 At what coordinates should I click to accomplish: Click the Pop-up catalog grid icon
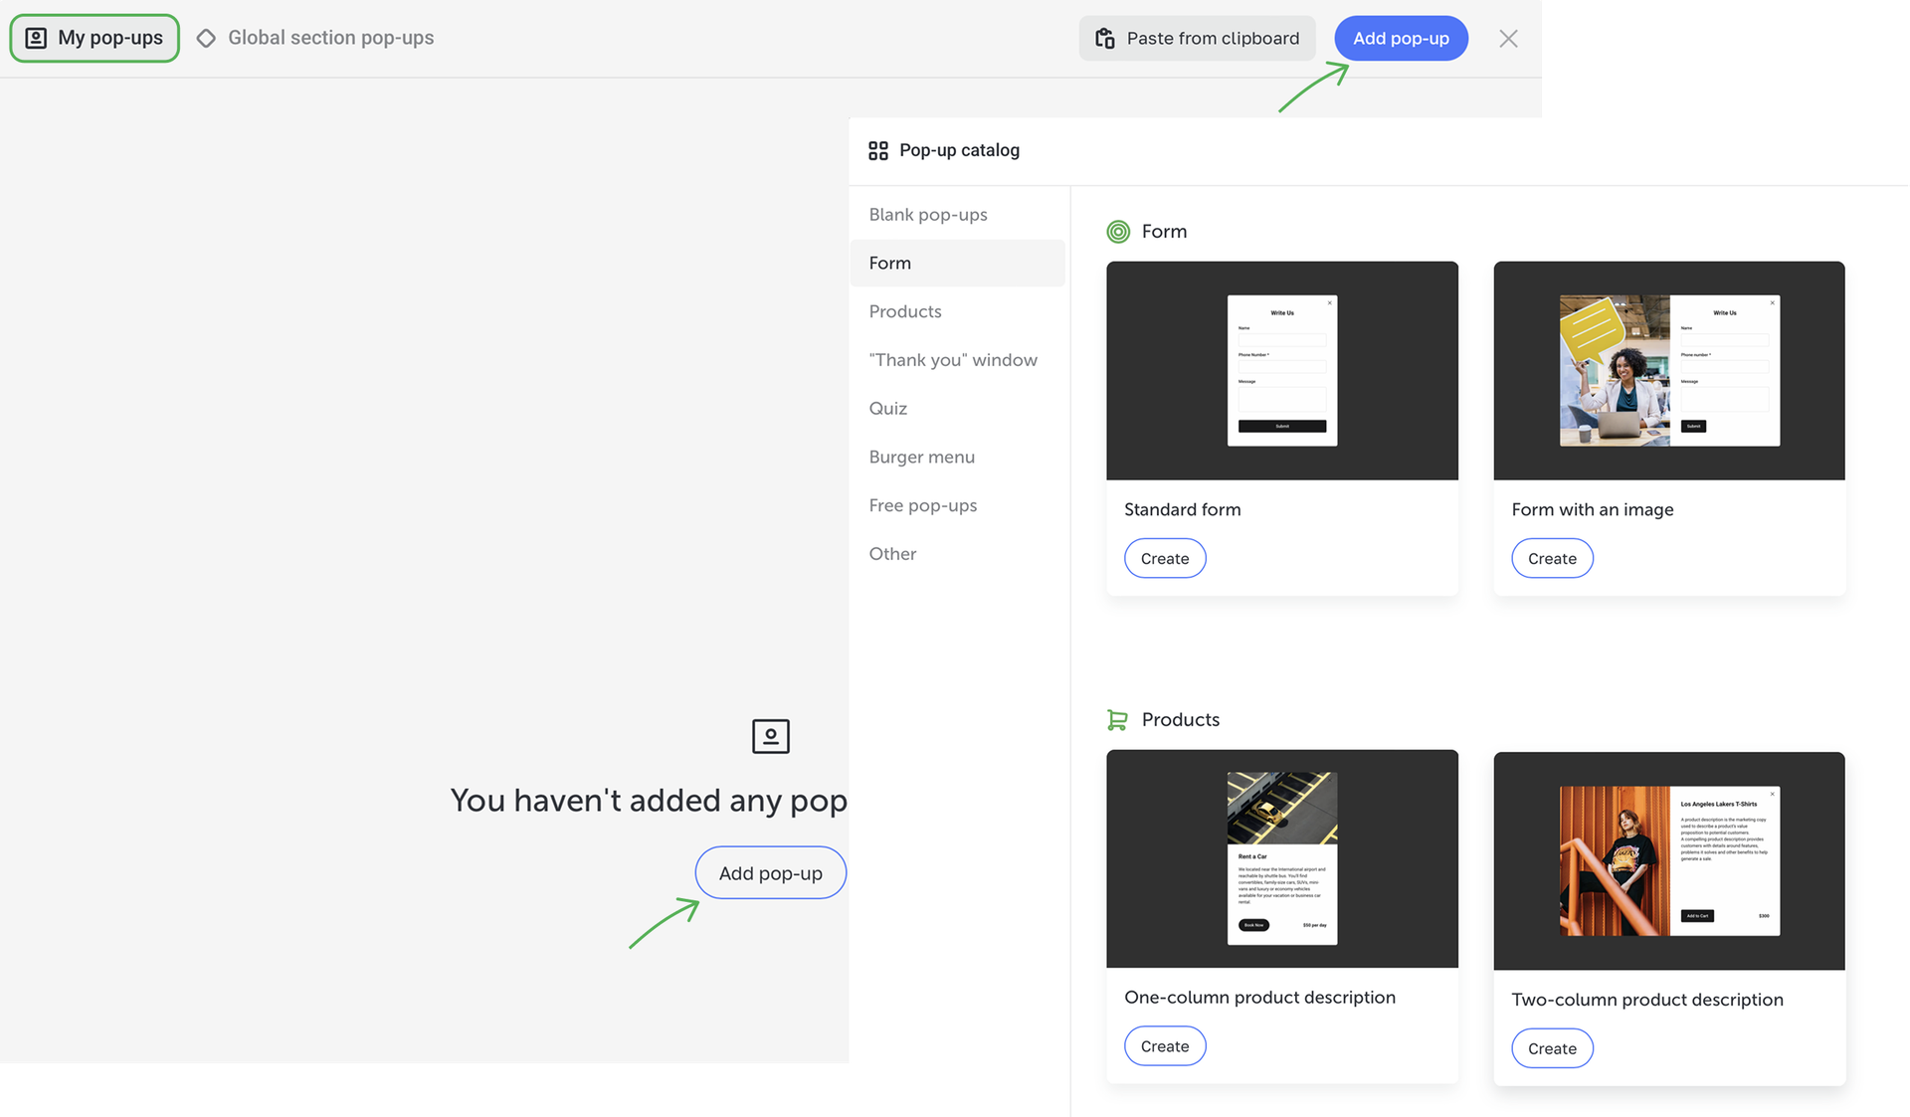(877, 150)
